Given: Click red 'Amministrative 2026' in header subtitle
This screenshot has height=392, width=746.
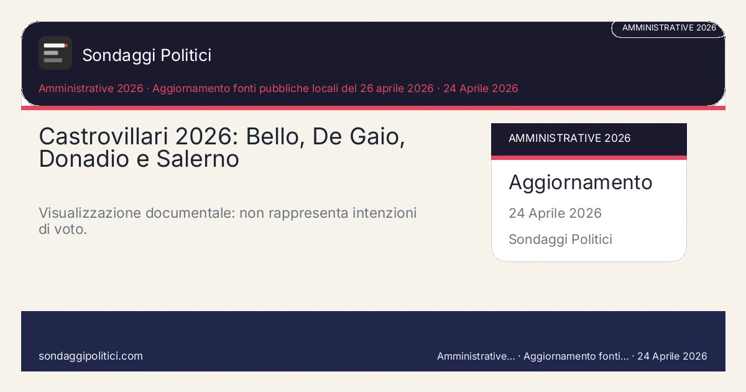Looking at the screenshot, I should pos(91,88).
